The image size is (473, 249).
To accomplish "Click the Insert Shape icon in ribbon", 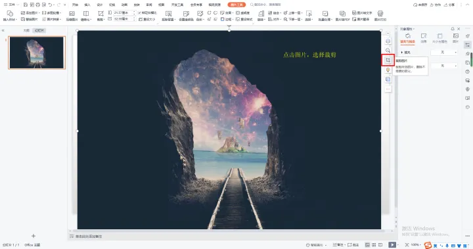I will [10, 14].
